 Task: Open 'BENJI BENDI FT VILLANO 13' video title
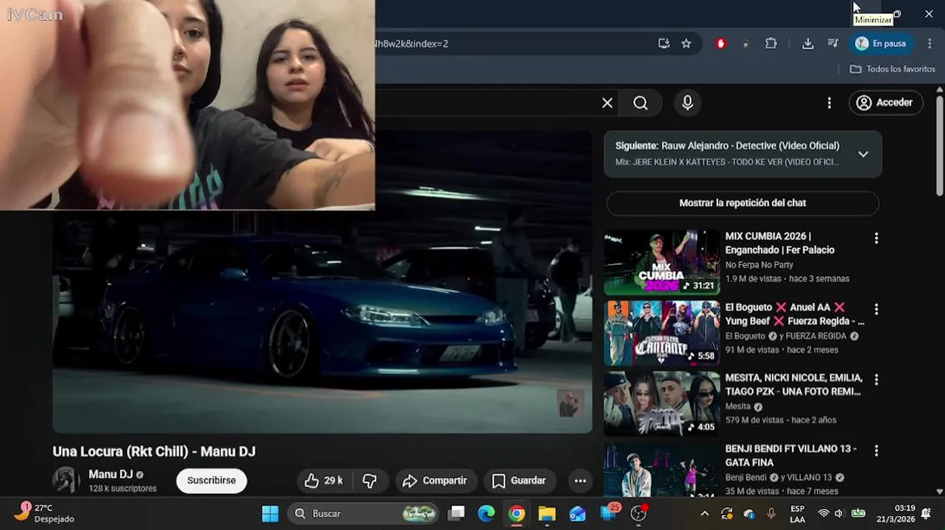791,455
